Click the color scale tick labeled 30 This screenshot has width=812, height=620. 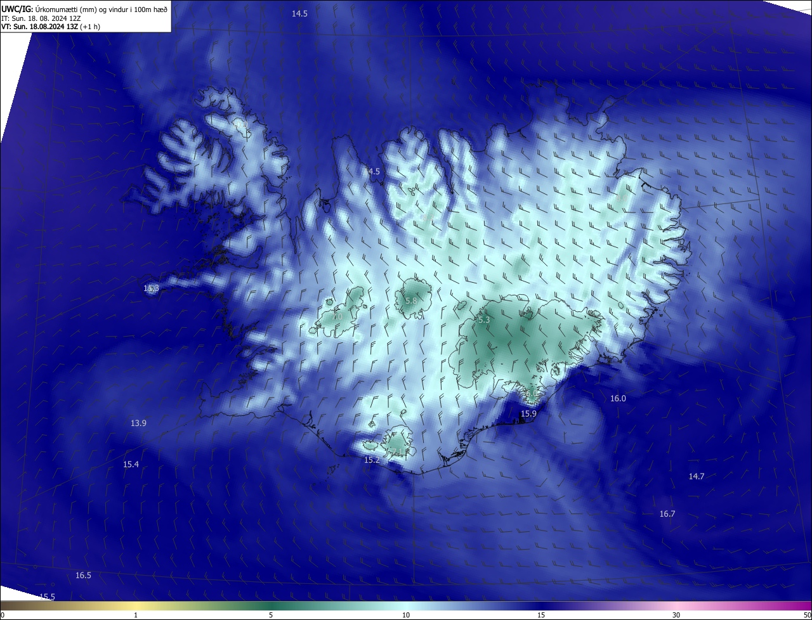(x=676, y=615)
